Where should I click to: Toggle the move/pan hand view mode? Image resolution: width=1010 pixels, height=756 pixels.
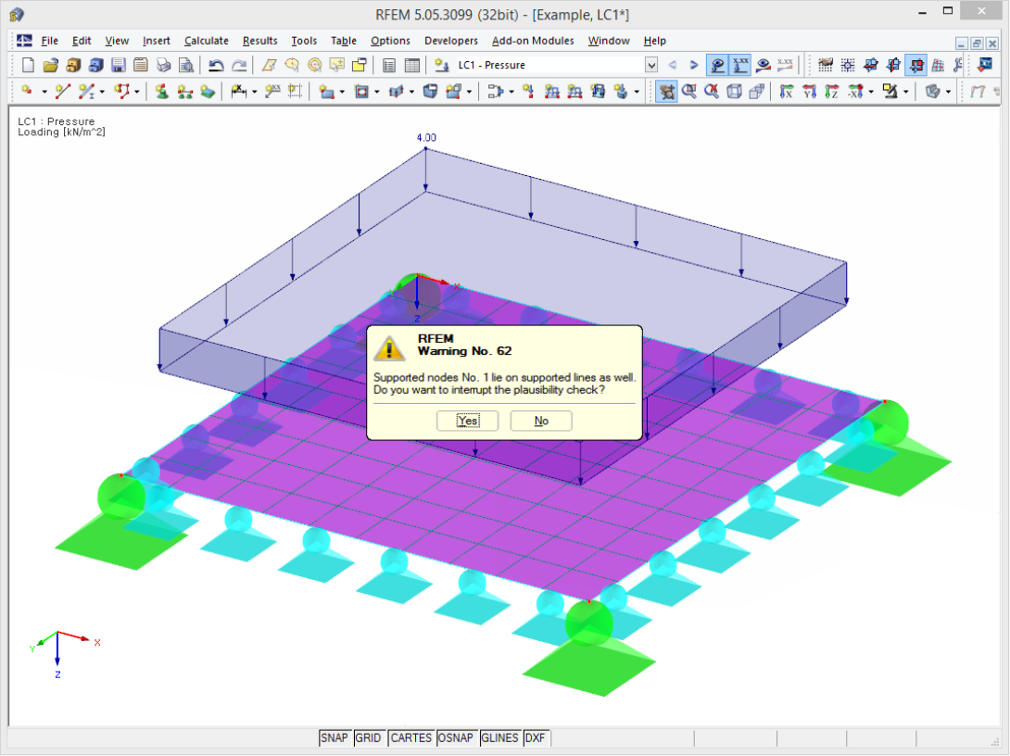(x=666, y=92)
